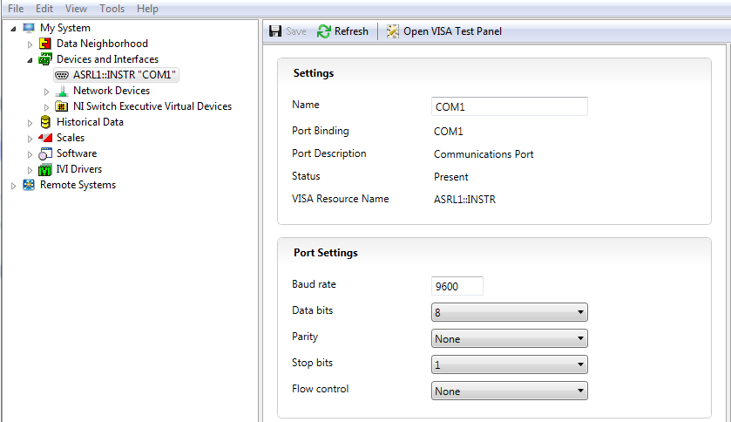Viewport: 731px width, 422px height.
Task: Open the Stop bits dropdown
Action: pyautogui.click(x=510, y=364)
